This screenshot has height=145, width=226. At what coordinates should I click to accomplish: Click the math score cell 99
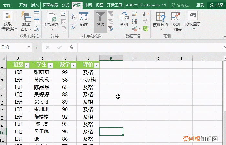click(65, 72)
